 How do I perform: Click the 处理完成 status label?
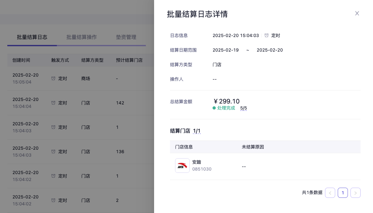(x=226, y=108)
